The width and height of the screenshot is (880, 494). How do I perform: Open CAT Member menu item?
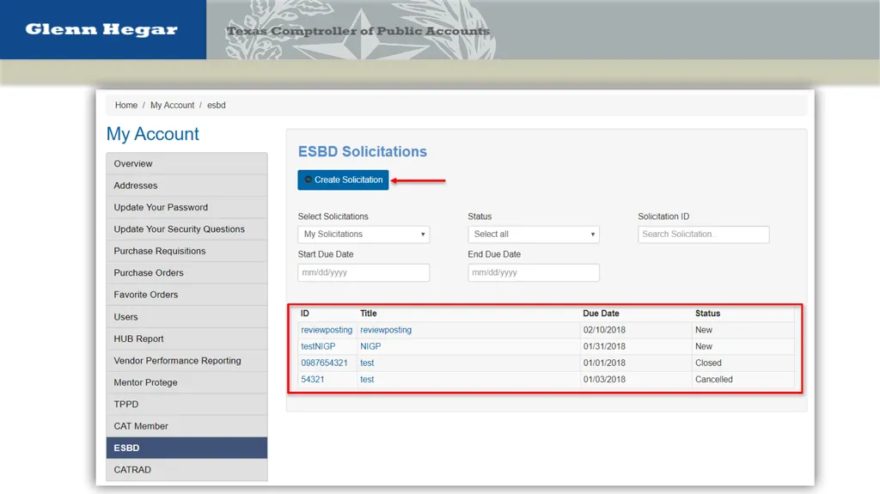tap(186, 426)
